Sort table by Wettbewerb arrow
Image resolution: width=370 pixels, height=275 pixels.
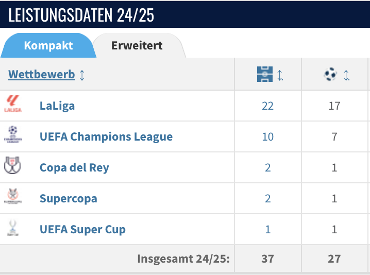point(82,75)
